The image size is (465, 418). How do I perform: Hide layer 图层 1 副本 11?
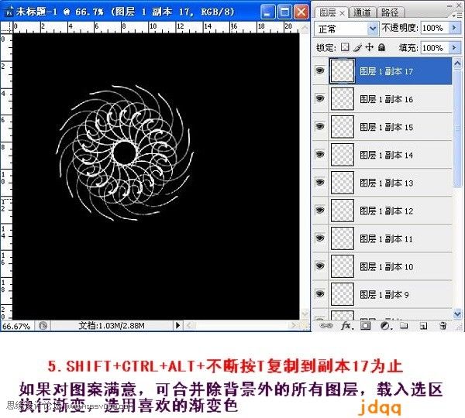pyautogui.click(x=319, y=238)
